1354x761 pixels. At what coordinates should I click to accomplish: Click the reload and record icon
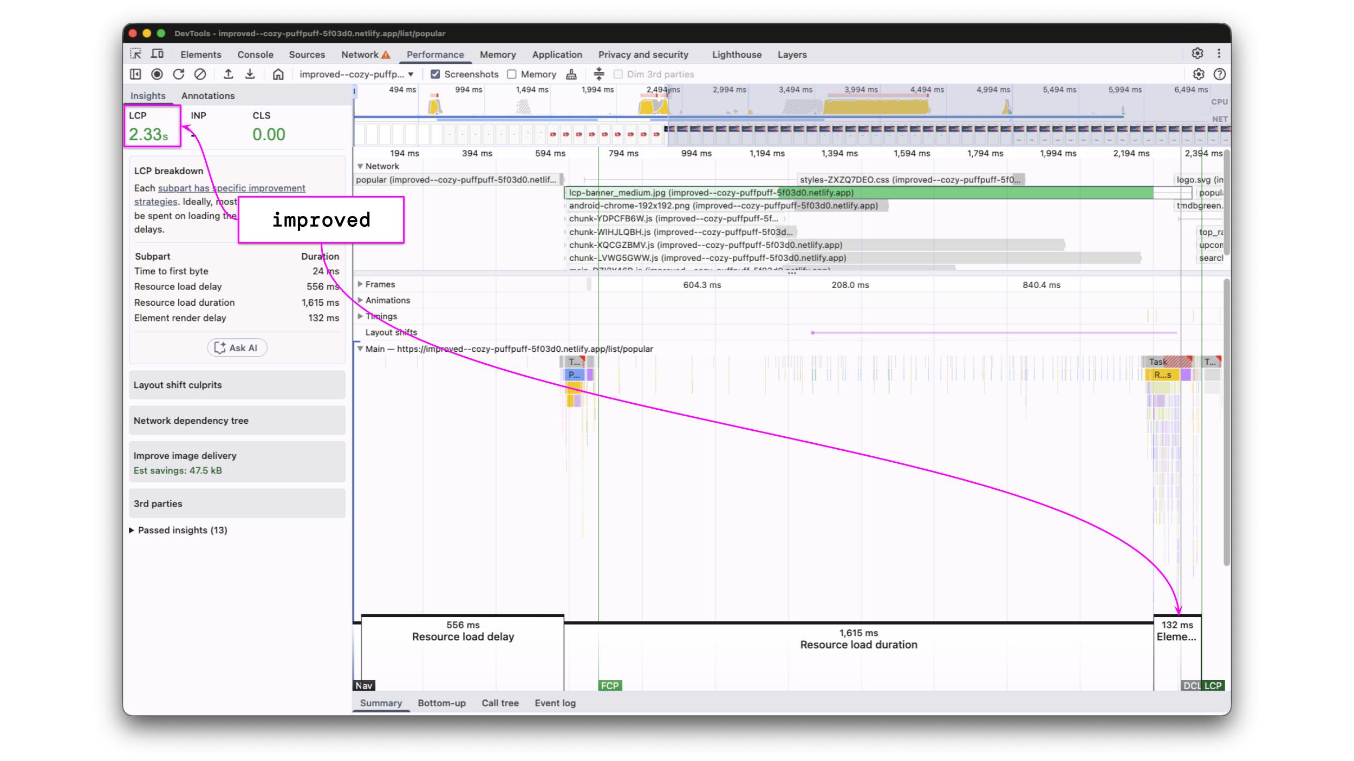pos(179,74)
